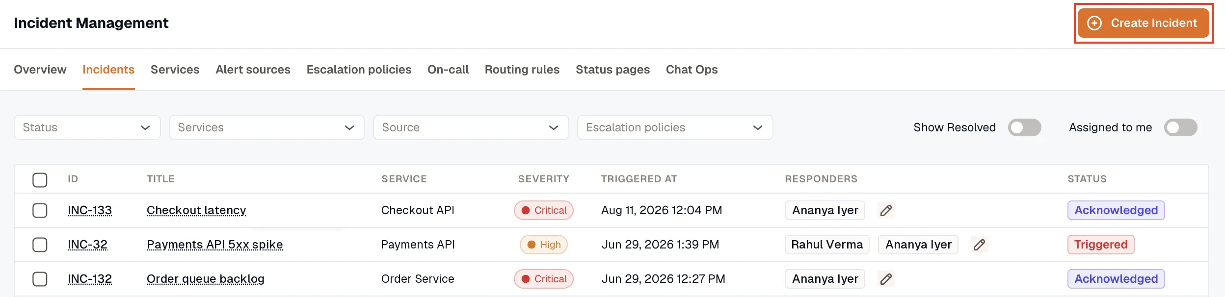Click the Acknowledged status badge for INC-132
This screenshot has width=1225, height=297.
tap(1116, 279)
